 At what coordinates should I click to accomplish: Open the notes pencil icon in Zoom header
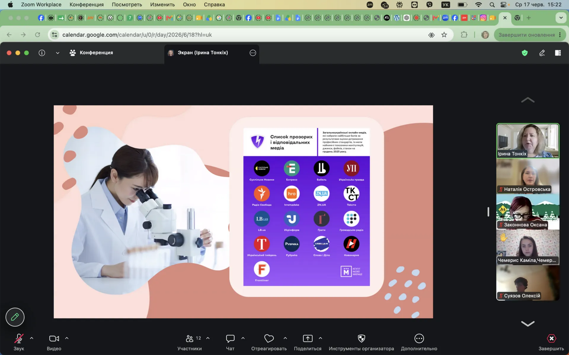tap(542, 53)
